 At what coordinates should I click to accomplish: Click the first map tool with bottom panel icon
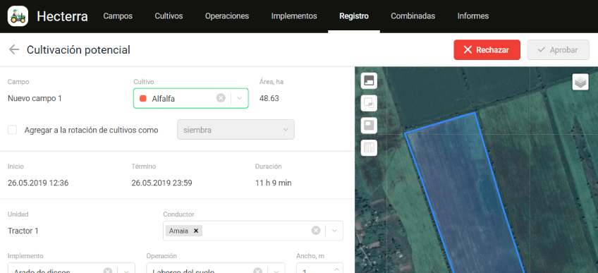coord(369,81)
